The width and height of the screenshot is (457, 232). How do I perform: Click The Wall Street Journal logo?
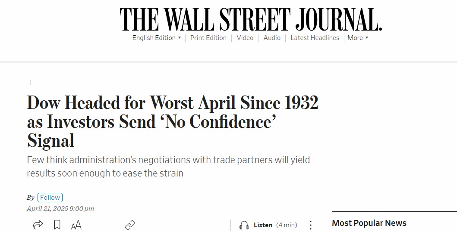click(251, 19)
